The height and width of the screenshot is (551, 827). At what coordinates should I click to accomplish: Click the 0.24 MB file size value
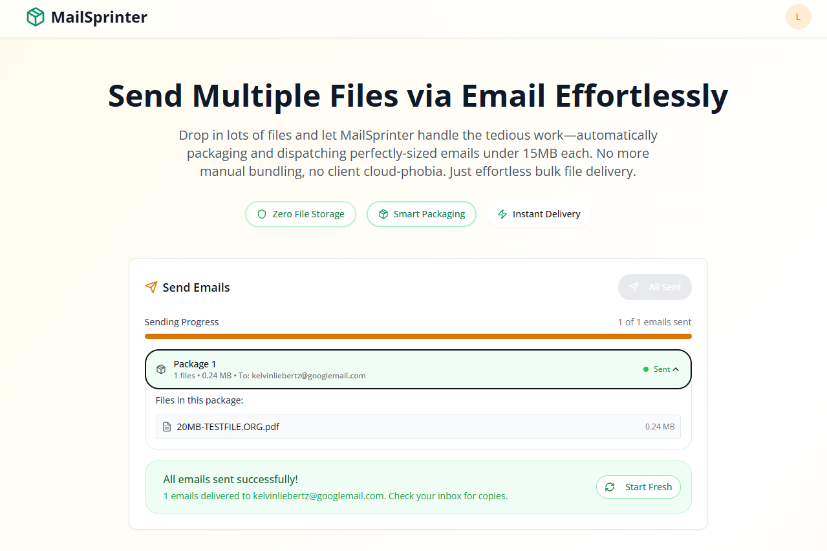pos(660,427)
